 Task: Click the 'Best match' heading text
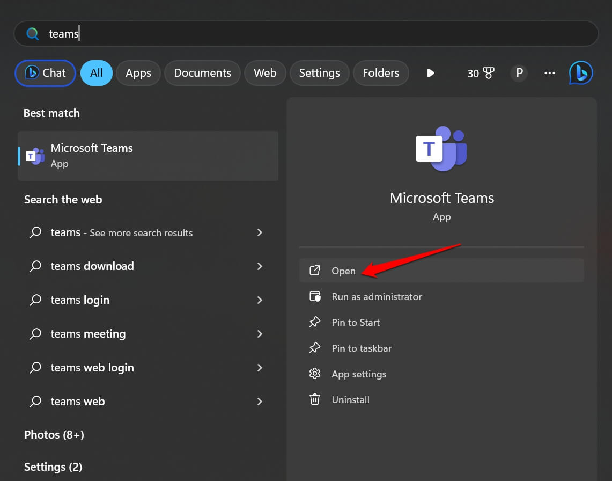[51, 113]
